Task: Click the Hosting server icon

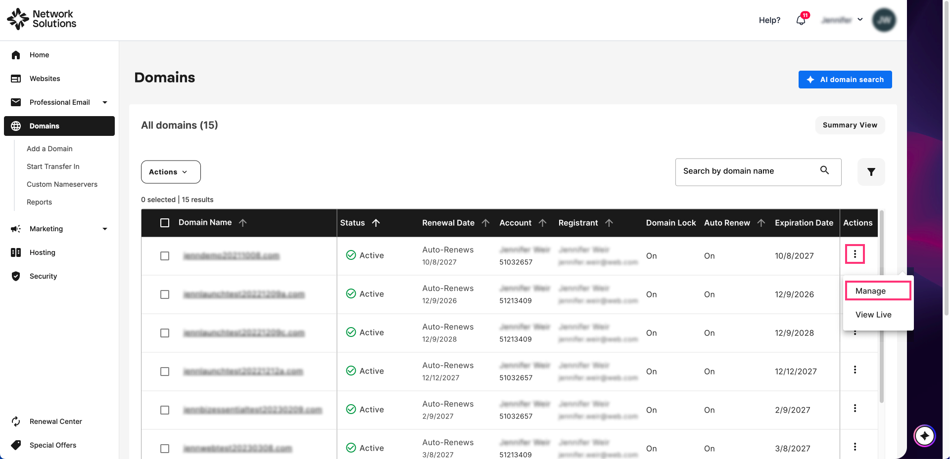Action: tap(16, 252)
